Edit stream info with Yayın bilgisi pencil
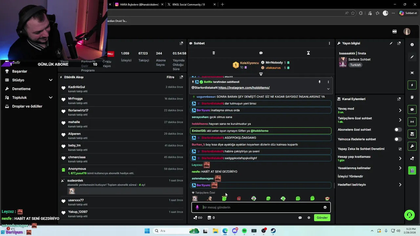 pyautogui.click(x=391, y=43)
